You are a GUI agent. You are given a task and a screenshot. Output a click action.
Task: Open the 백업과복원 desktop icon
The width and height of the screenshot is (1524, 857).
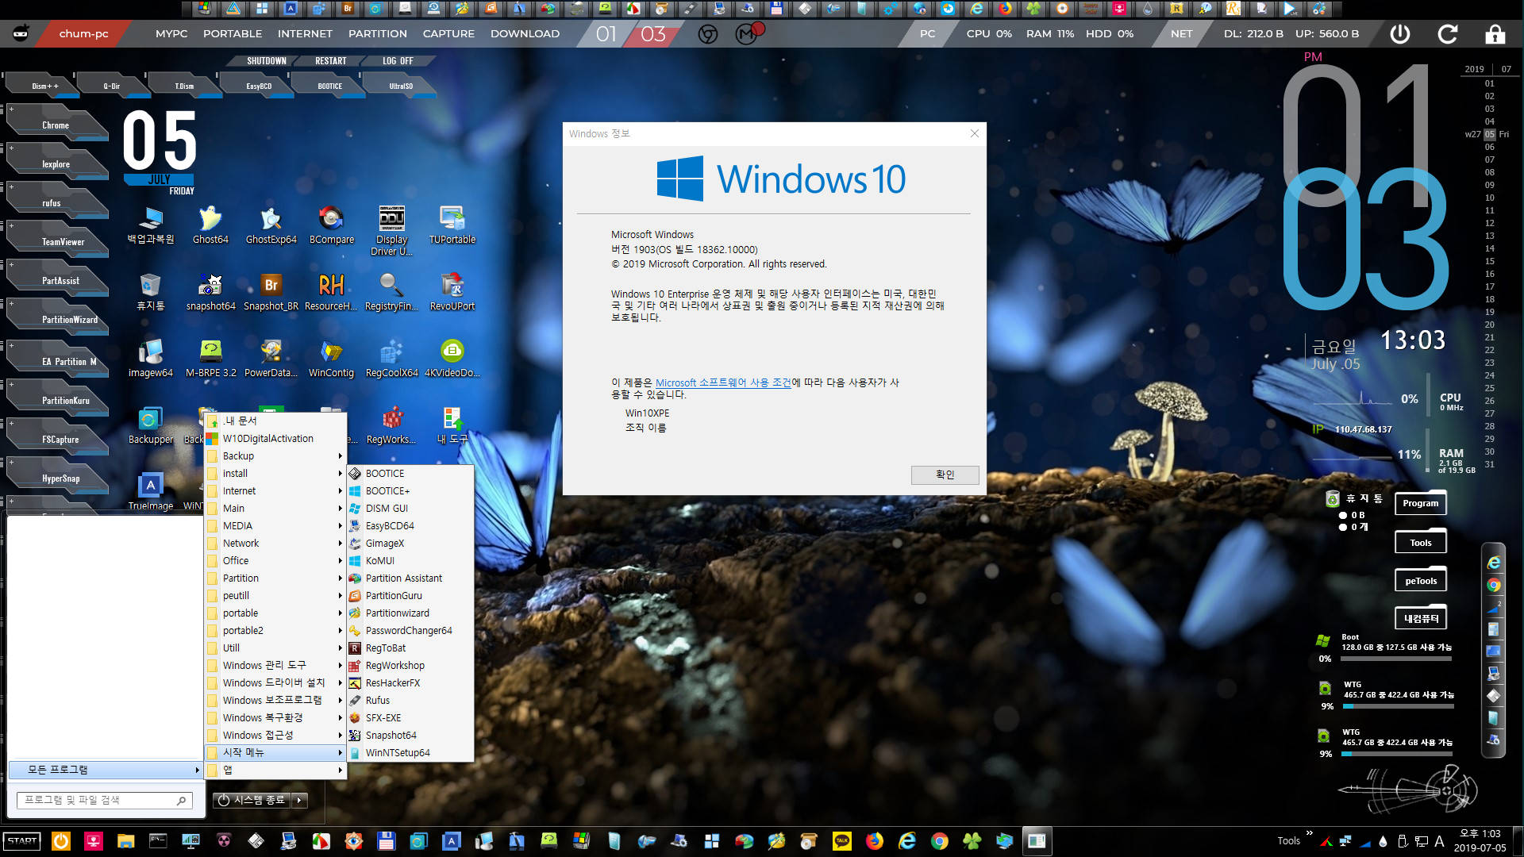coord(151,225)
